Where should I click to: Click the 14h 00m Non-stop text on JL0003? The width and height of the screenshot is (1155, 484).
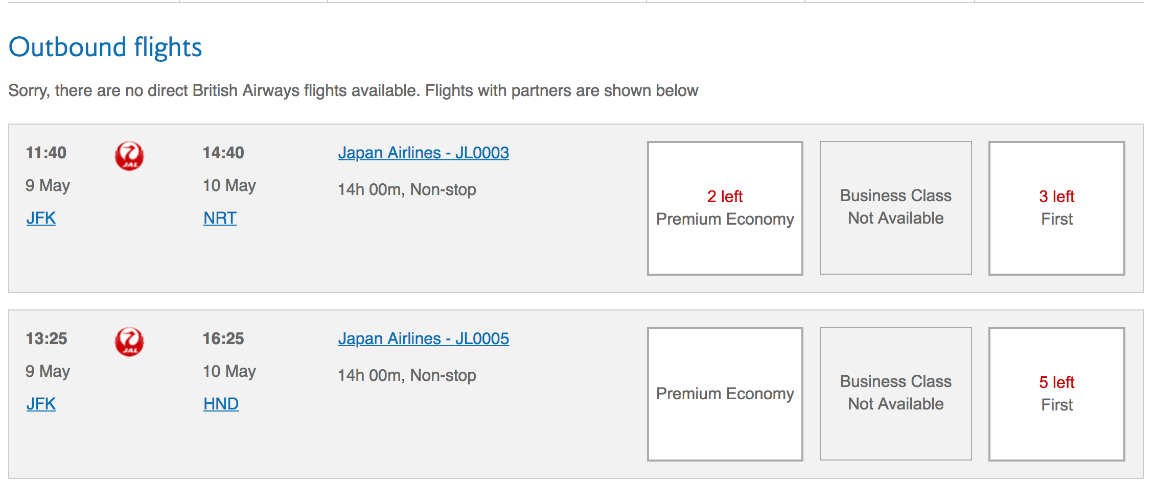(407, 189)
